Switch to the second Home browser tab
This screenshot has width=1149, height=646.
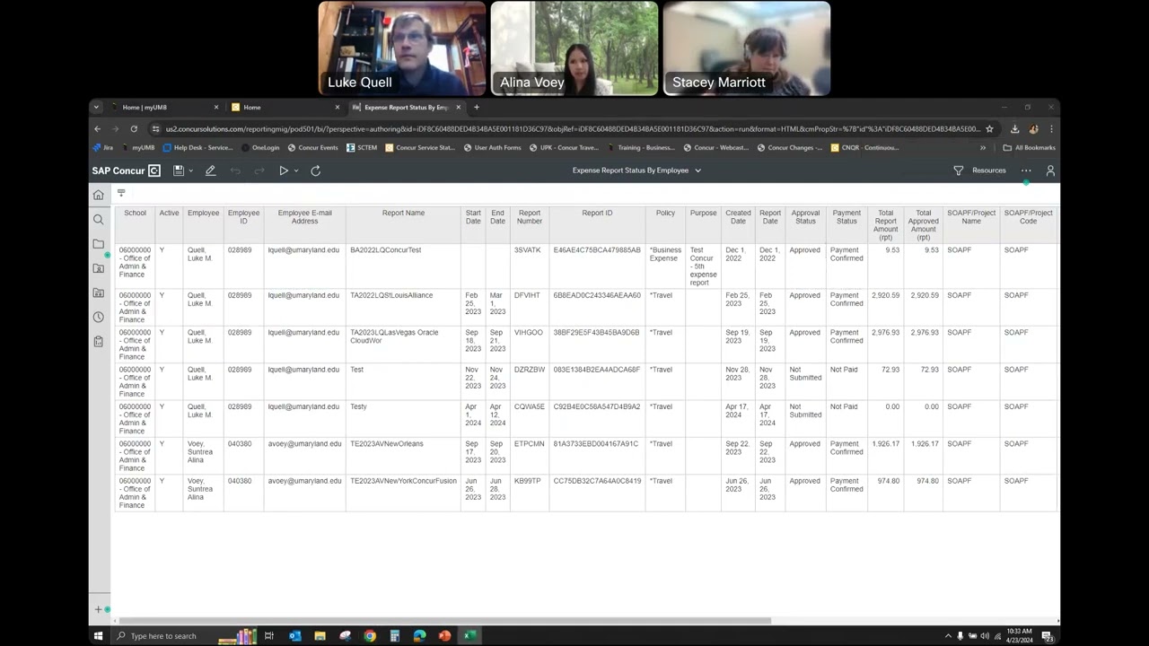pyautogui.click(x=283, y=108)
